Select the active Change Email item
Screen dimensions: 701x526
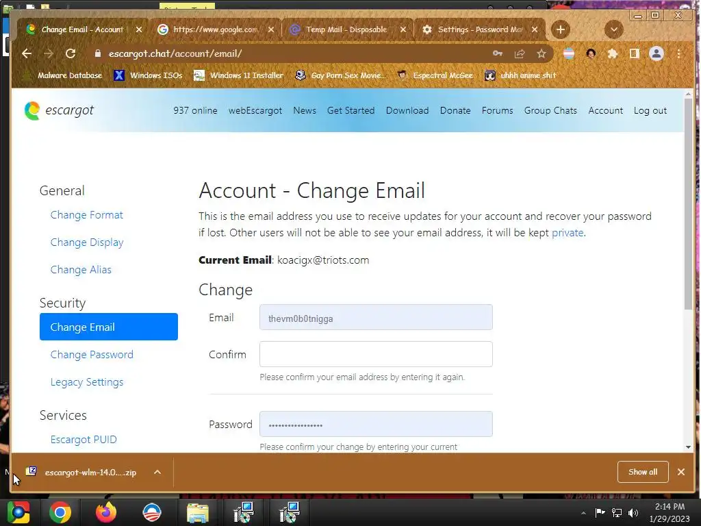click(x=109, y=327)
